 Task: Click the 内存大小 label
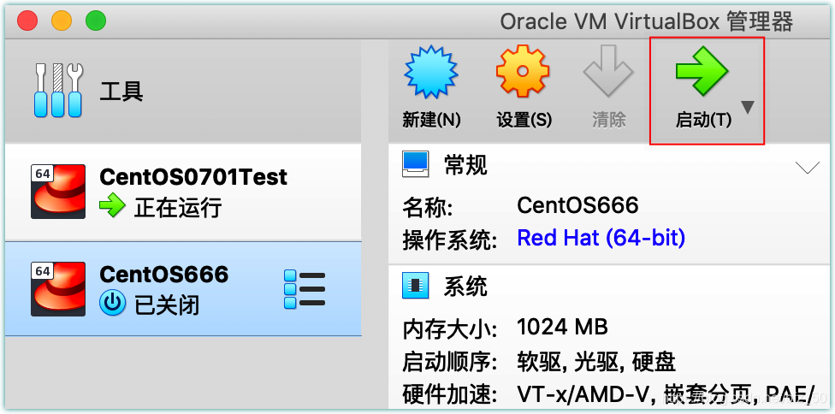(x=450, y=330)
